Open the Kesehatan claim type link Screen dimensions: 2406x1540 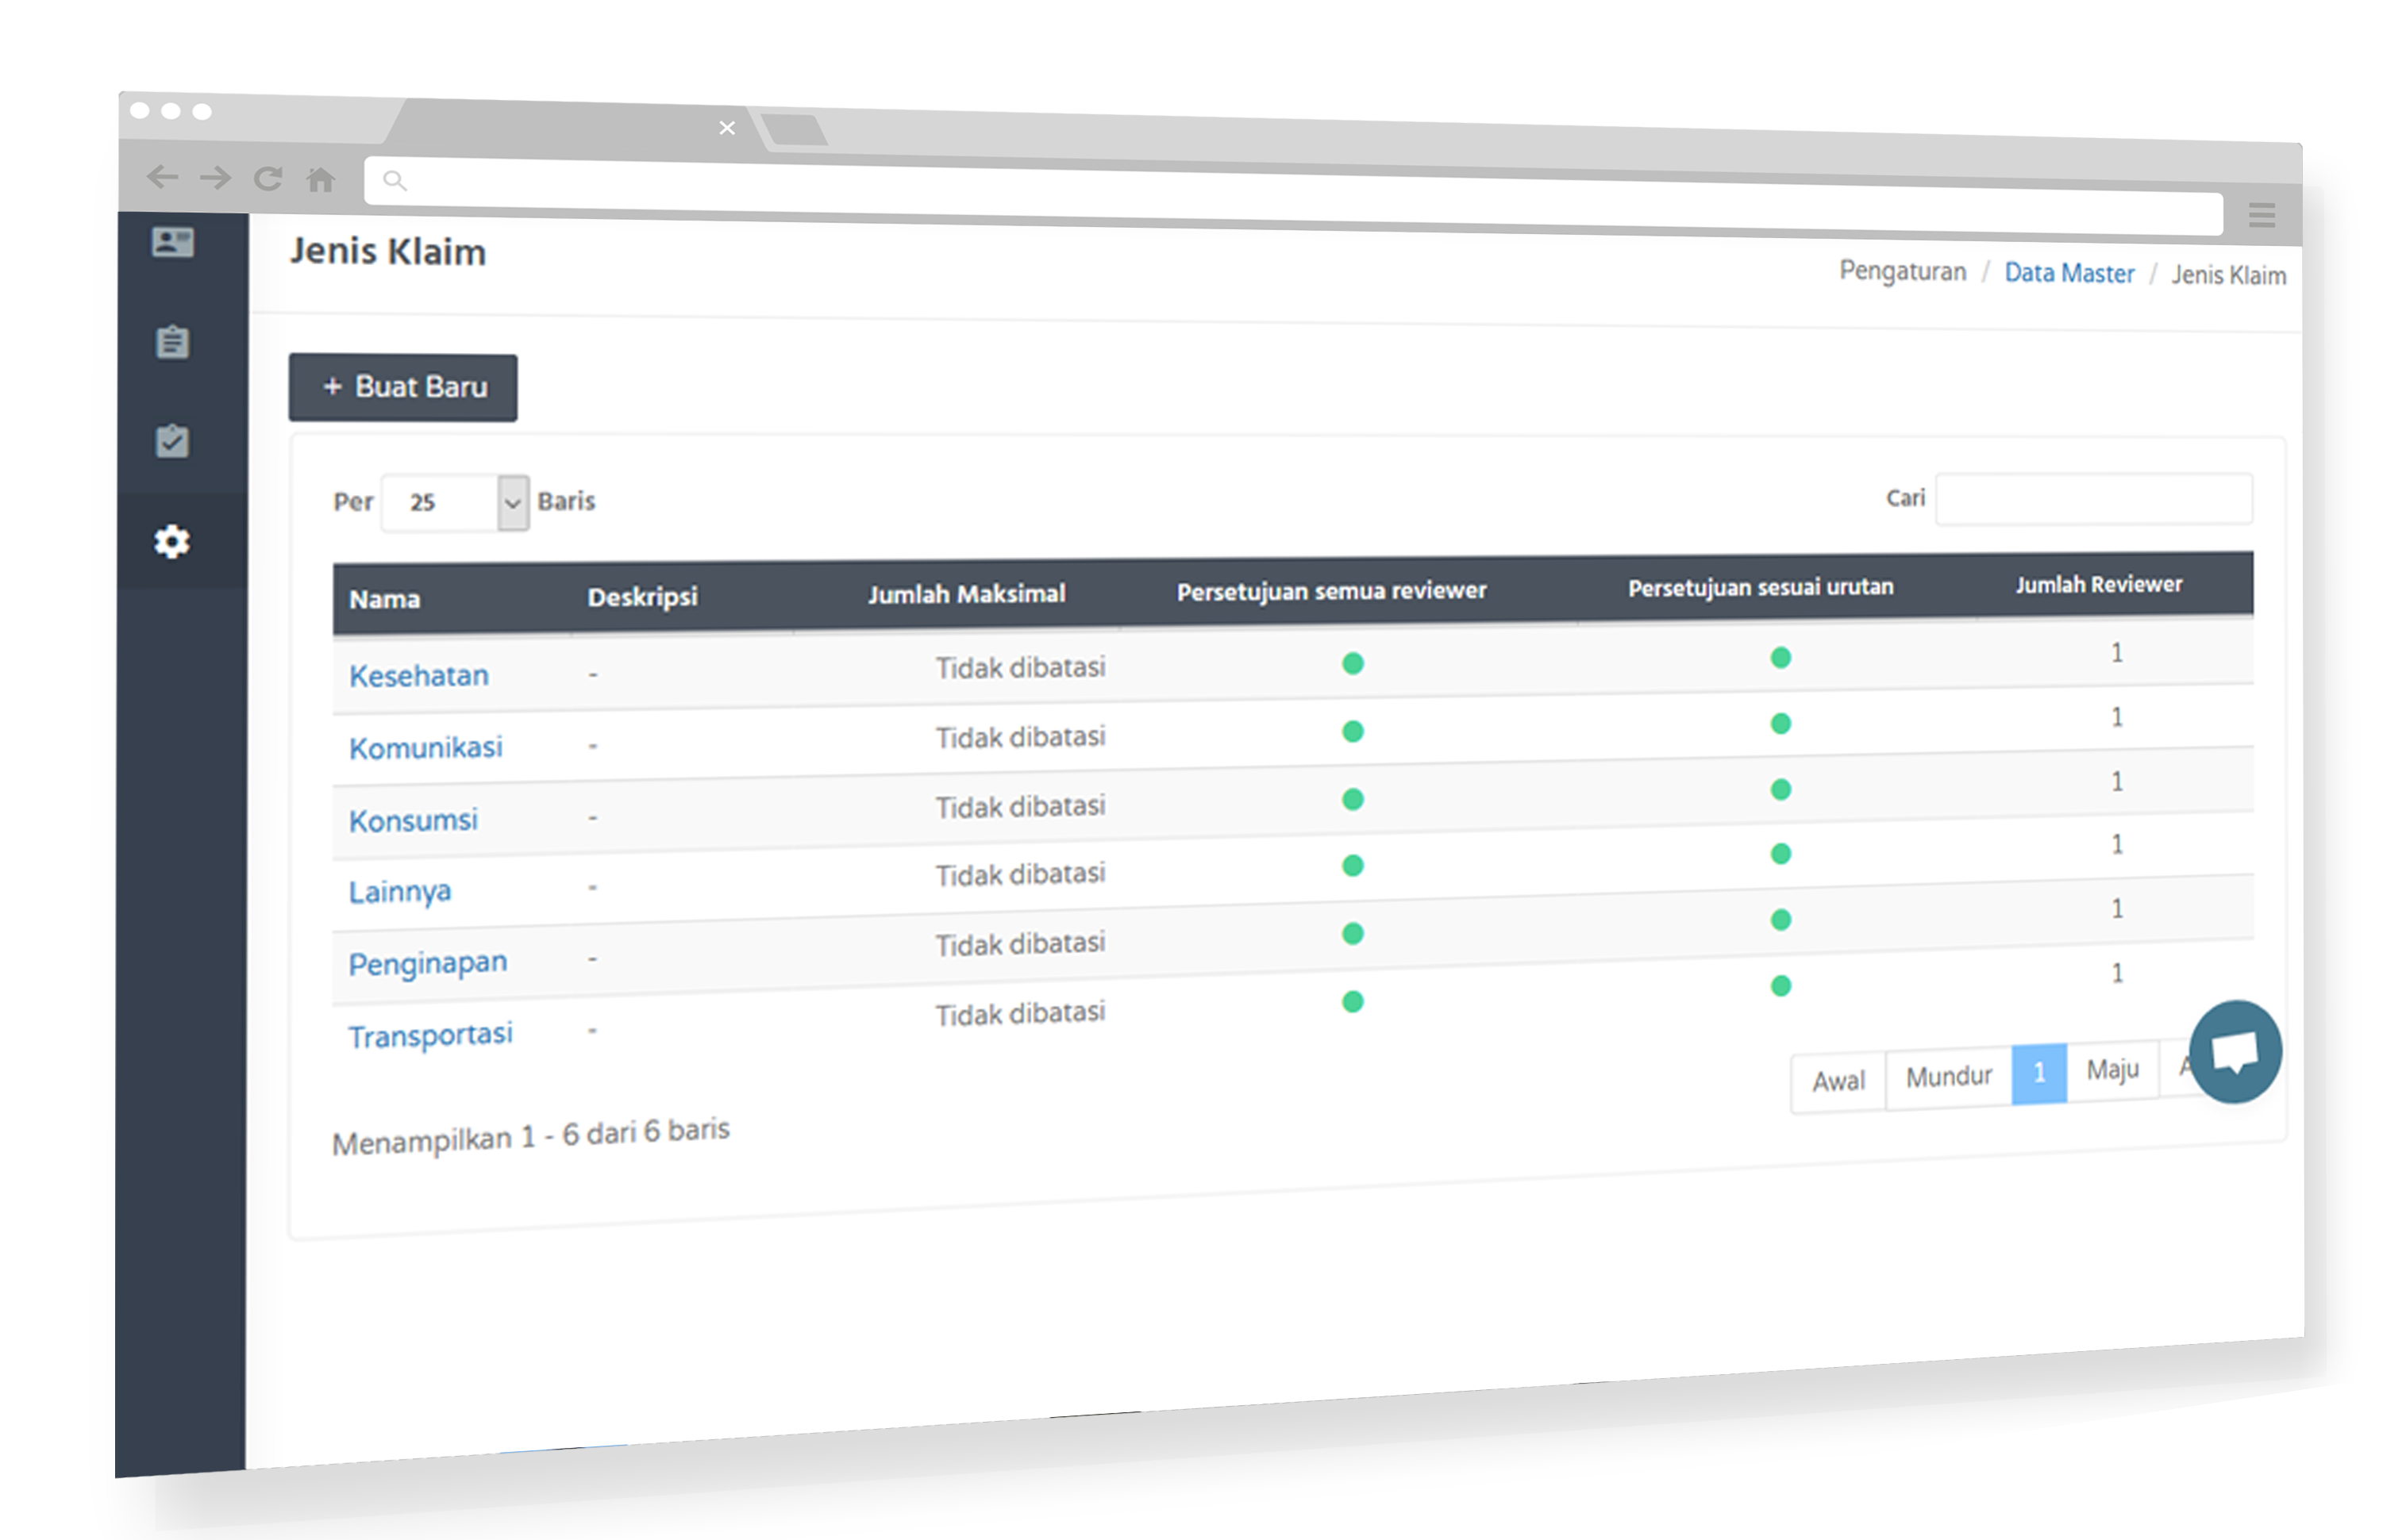(418, 676)
